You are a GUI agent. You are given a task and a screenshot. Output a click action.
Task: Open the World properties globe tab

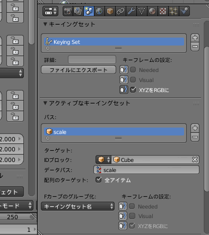[x=99, y=11]
